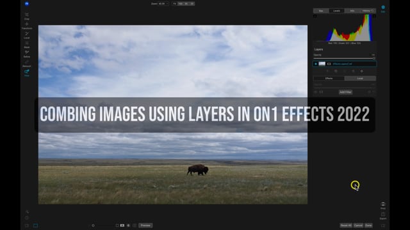This screenshot has width=410, height=230.
Task: Click the layer thumbnail in Layers panel
Action: coord(322,64)
